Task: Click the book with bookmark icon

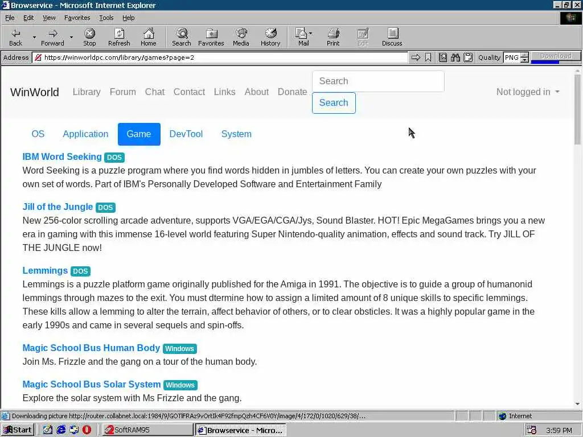Action: (443, 57)
